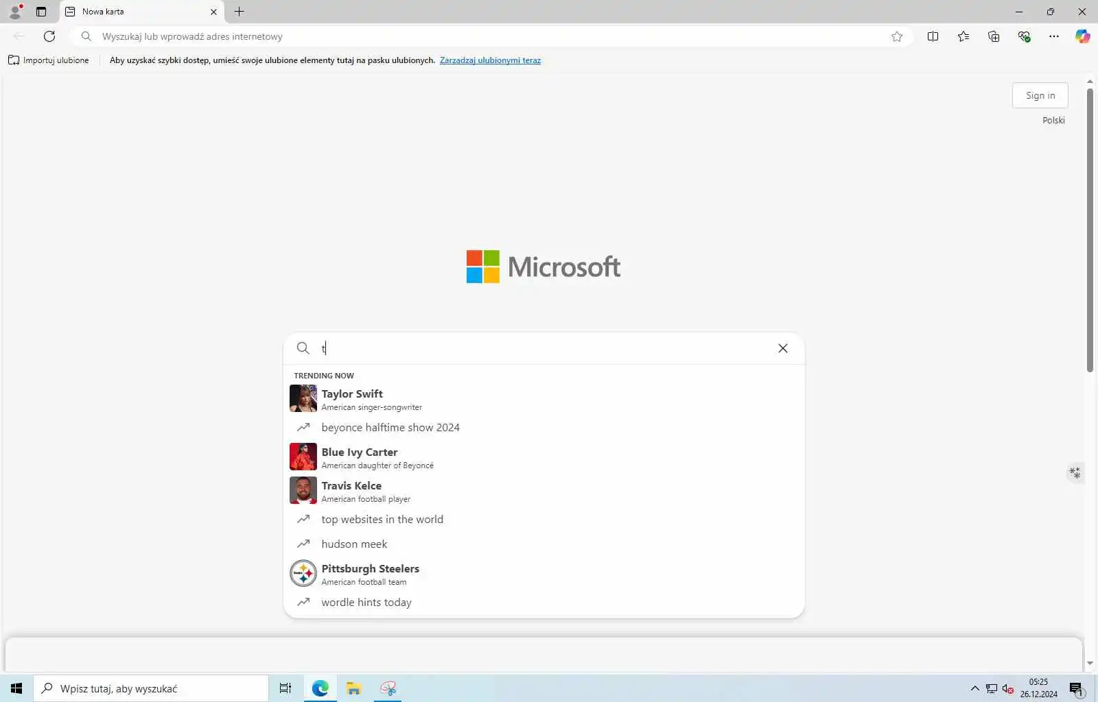
Task: Click the snowflake effects icon on right edge
Action: 1075,473
